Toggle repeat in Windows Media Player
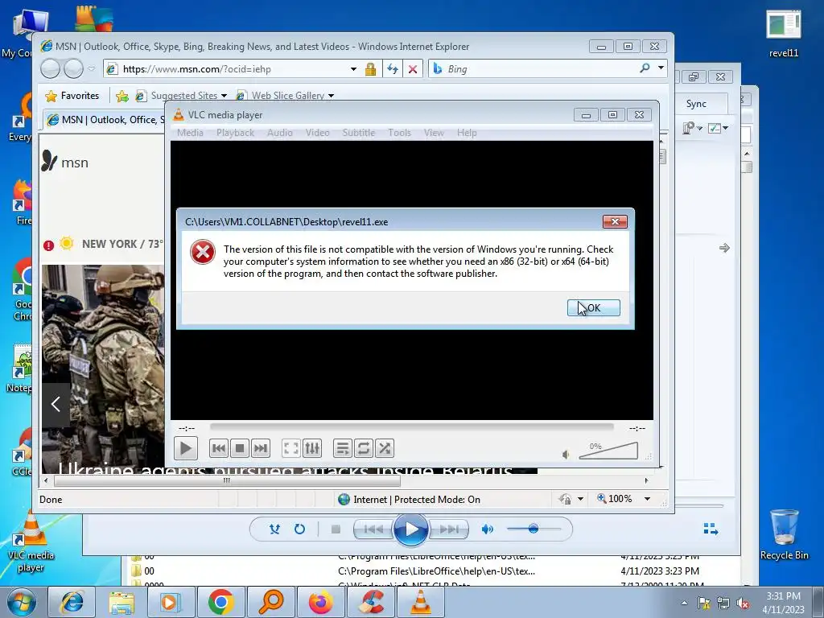This screenshot has width=824, height=618. tap(299, 529)
